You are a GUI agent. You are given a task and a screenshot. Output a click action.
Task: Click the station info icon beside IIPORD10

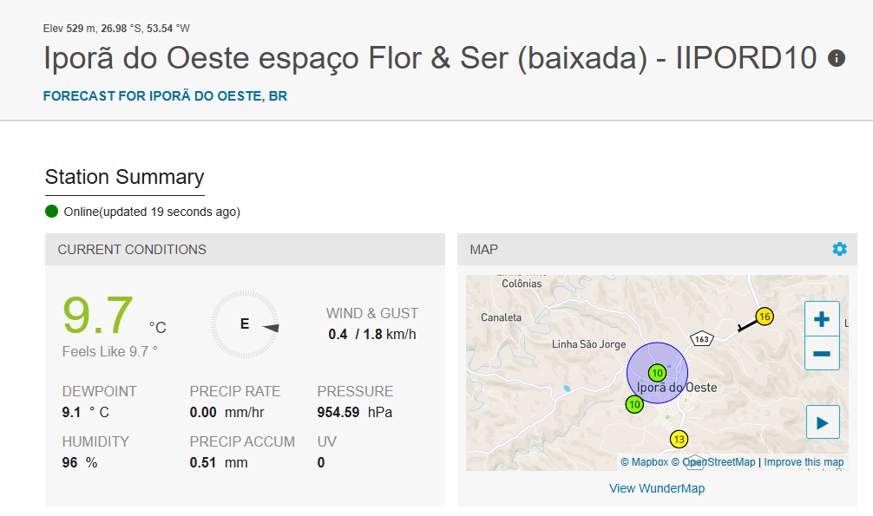837,58
